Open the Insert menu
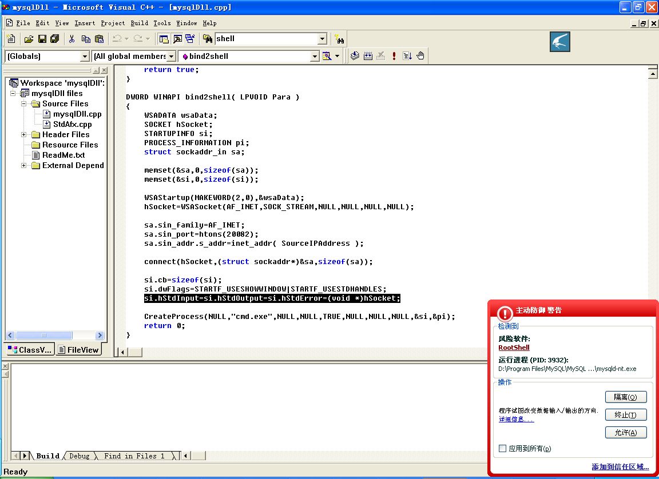The height and width of the screenshot is (479, 659). 85,23
